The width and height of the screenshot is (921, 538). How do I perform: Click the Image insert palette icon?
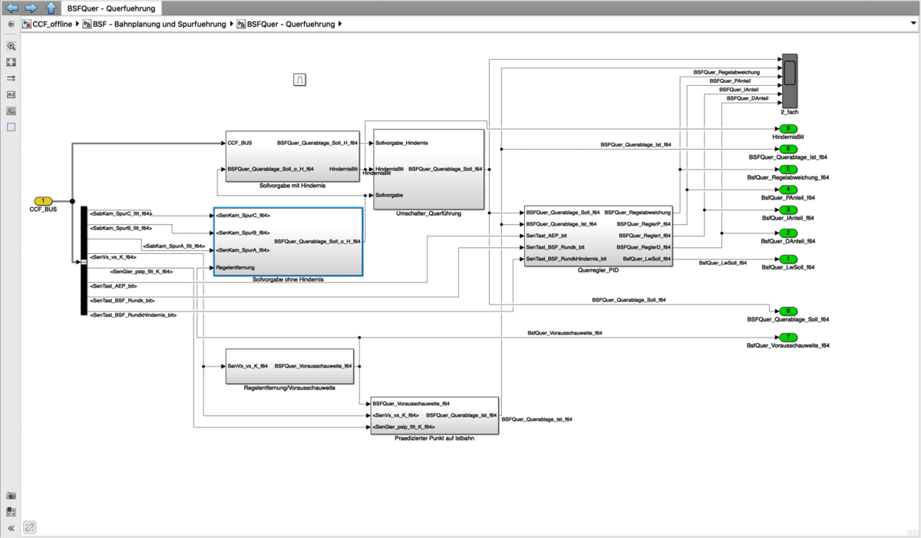point(11,111)
